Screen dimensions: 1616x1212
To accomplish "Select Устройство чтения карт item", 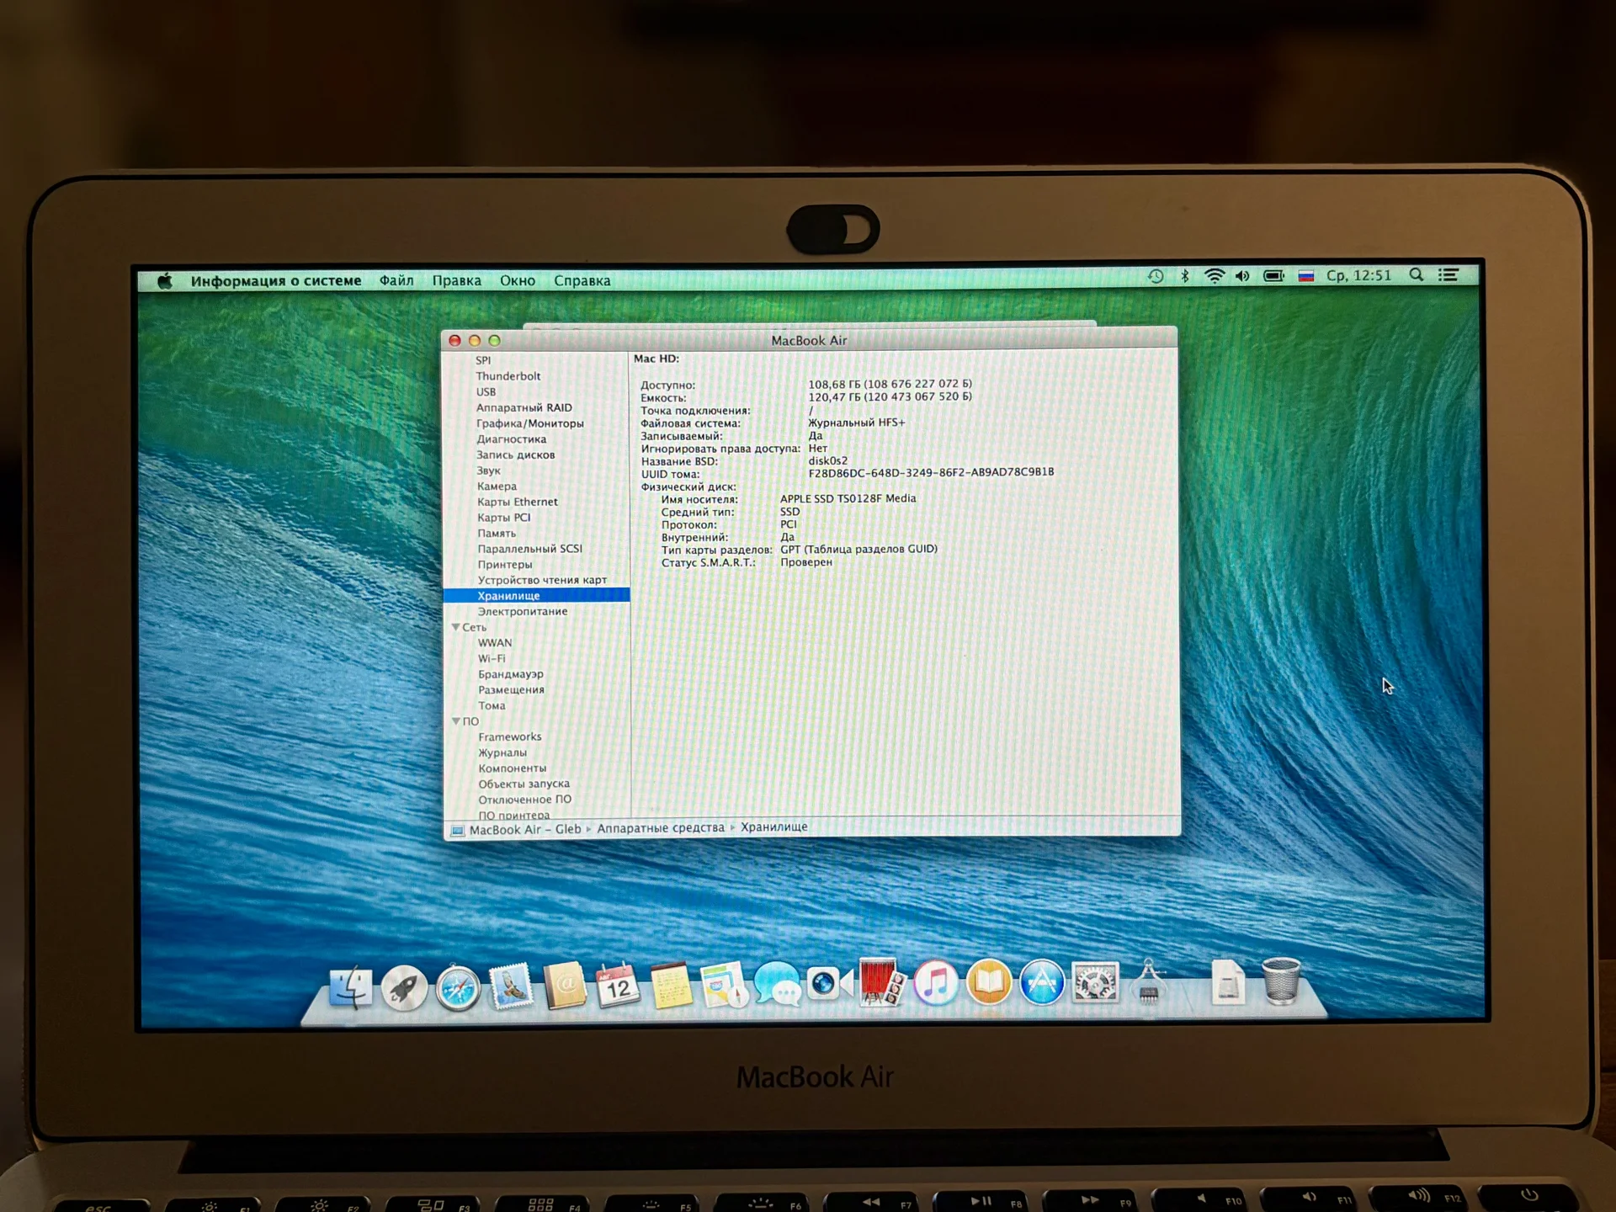I will tap(542, 580).
